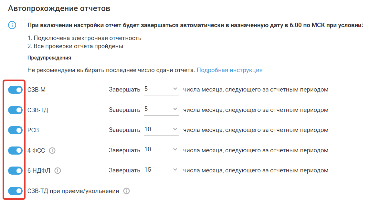
Task: Click the chevron arrow in the 6-НДФЛ row
Action: (175, 170)
